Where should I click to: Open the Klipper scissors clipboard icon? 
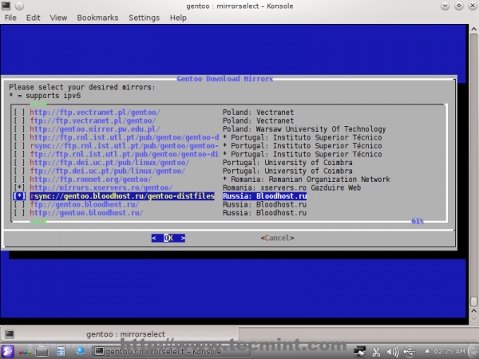pyautogui.click(x=376, y=352)
